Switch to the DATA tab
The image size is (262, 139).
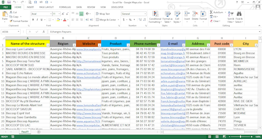(x=79, y=7)
